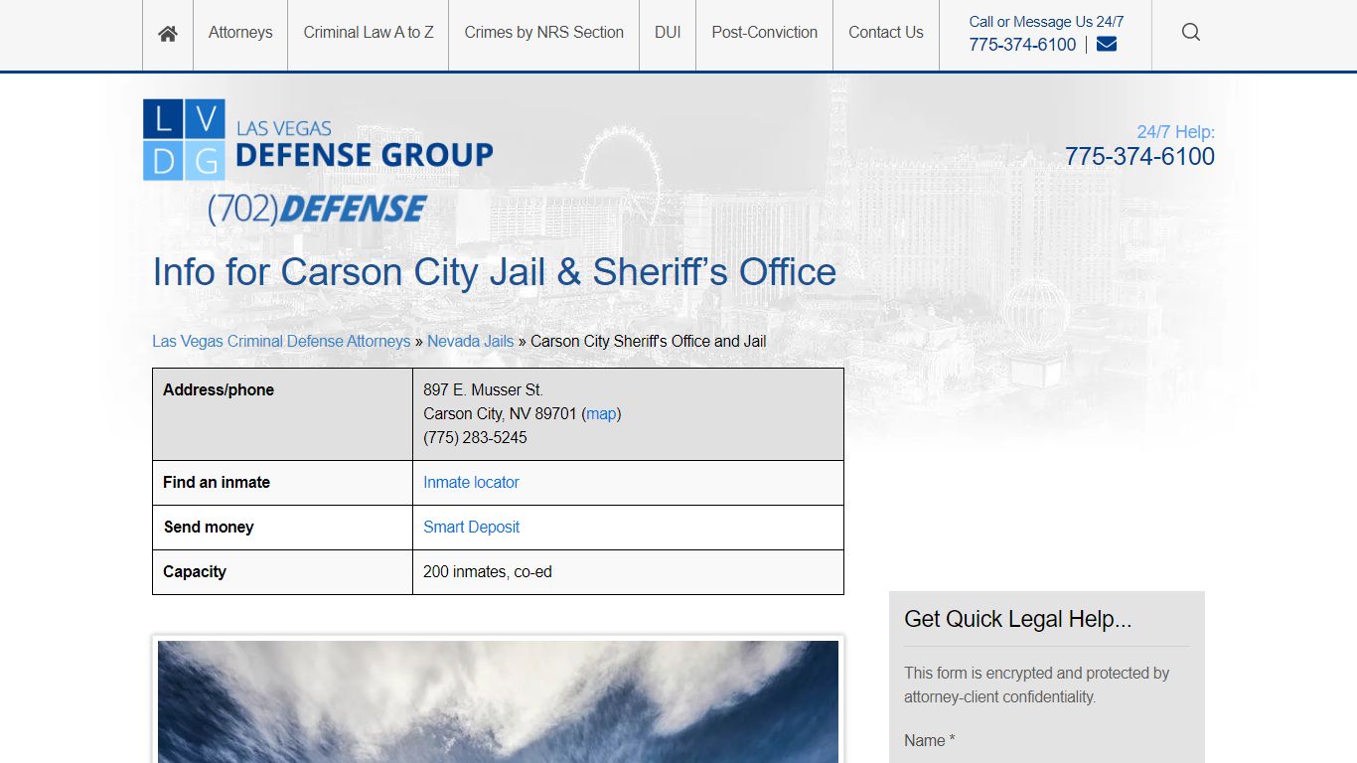Image resolution: width=1357 pixels, height=763 pixels.
Task: Click the (702)DEFENSE logo text
Action: (x=317, y=209)
